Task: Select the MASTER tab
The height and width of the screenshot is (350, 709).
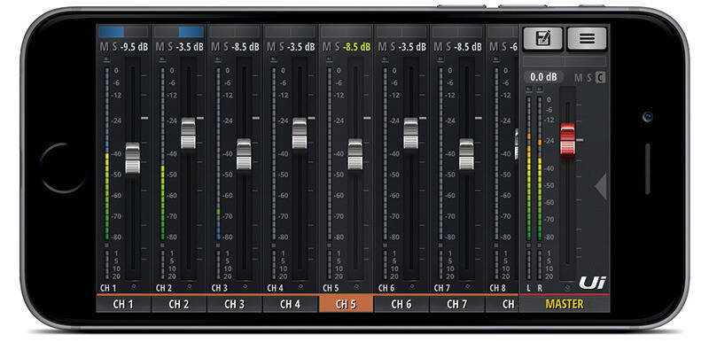Action: (x=565, y=304)
